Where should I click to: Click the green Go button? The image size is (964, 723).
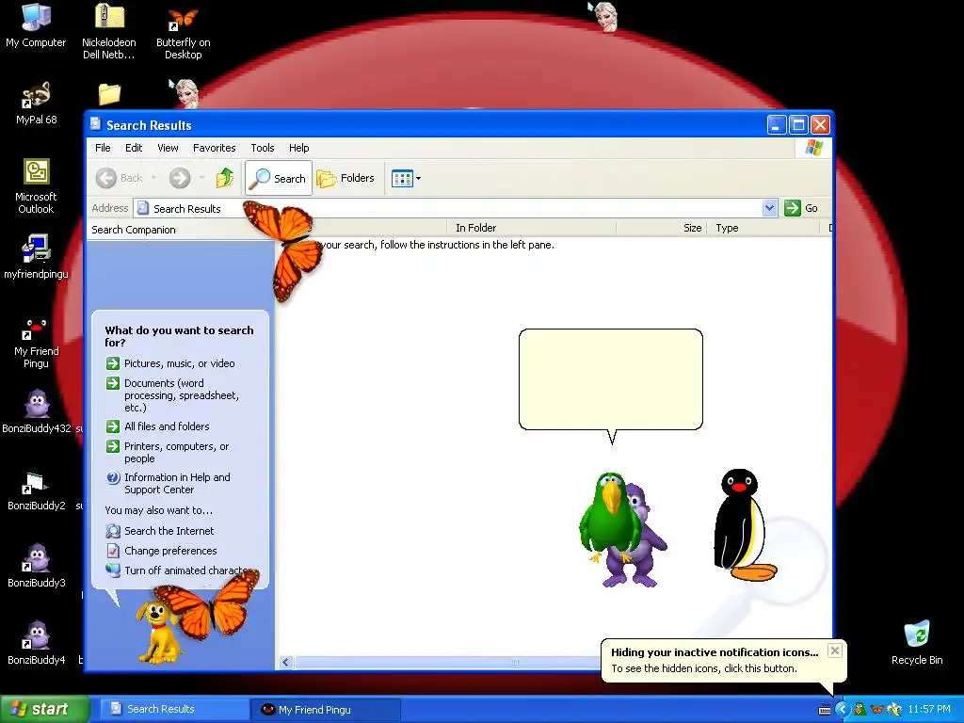(x=801, y=208)
